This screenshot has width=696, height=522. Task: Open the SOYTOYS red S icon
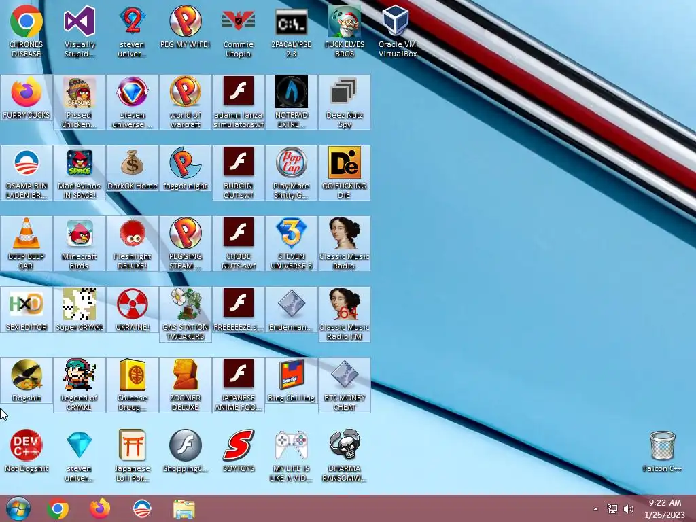(x=239, y=451)
